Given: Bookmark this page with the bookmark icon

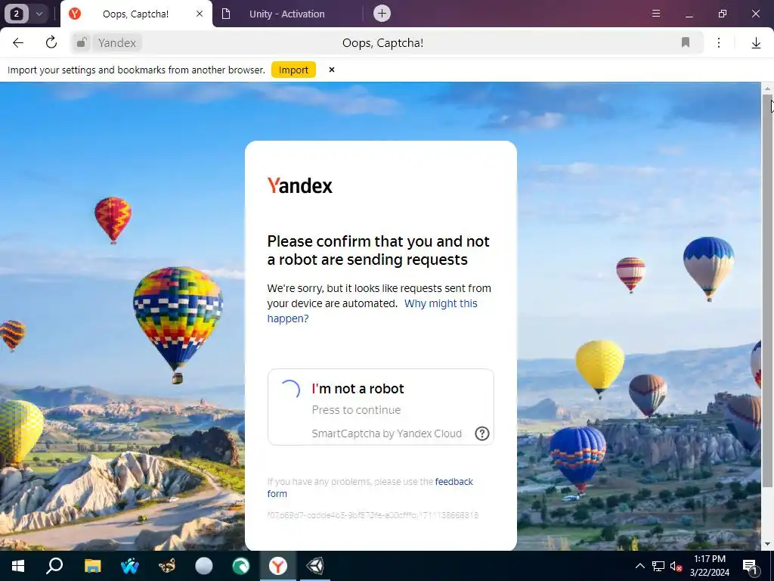Looking at the screenshot, I should tap(685, 42).
